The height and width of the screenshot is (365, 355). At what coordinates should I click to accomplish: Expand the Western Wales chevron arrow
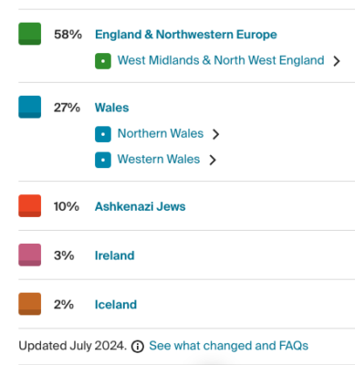click(x=213, y=160)
